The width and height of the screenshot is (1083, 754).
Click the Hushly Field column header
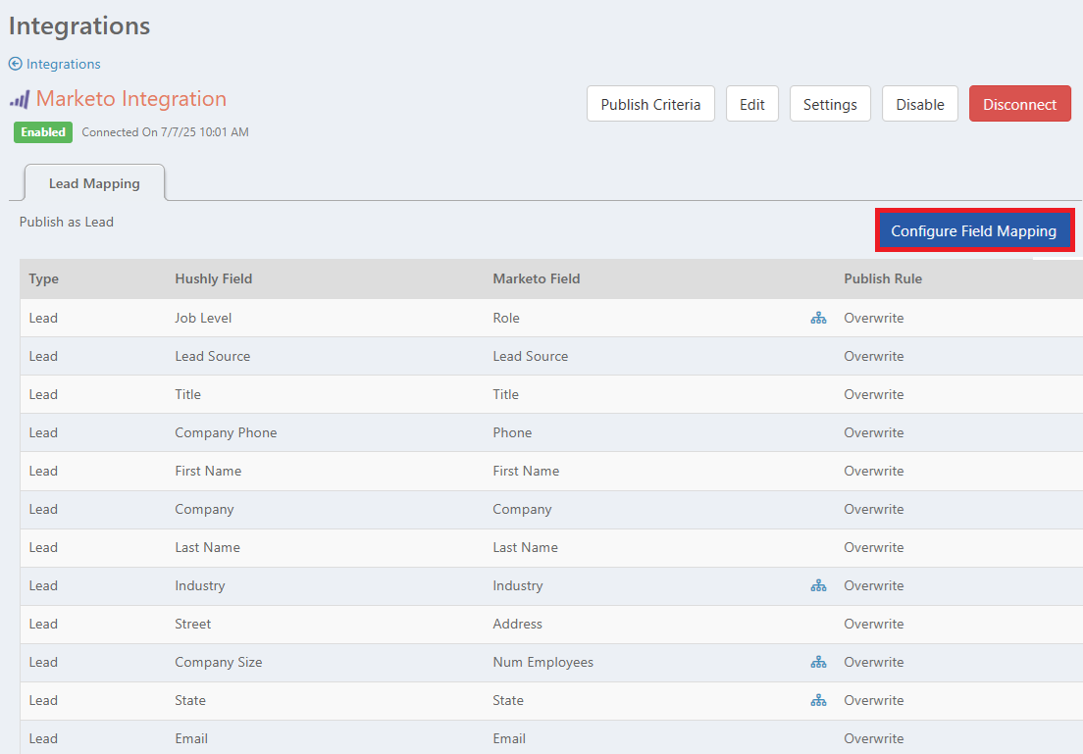(214, 279)
